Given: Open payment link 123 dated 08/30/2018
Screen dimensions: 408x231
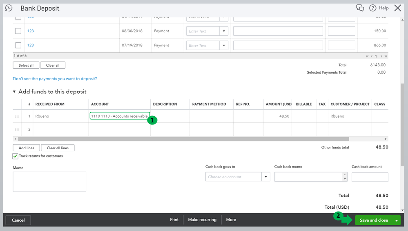Looking at the screenshot, I should pyautogui.click(x=31, y=31).
